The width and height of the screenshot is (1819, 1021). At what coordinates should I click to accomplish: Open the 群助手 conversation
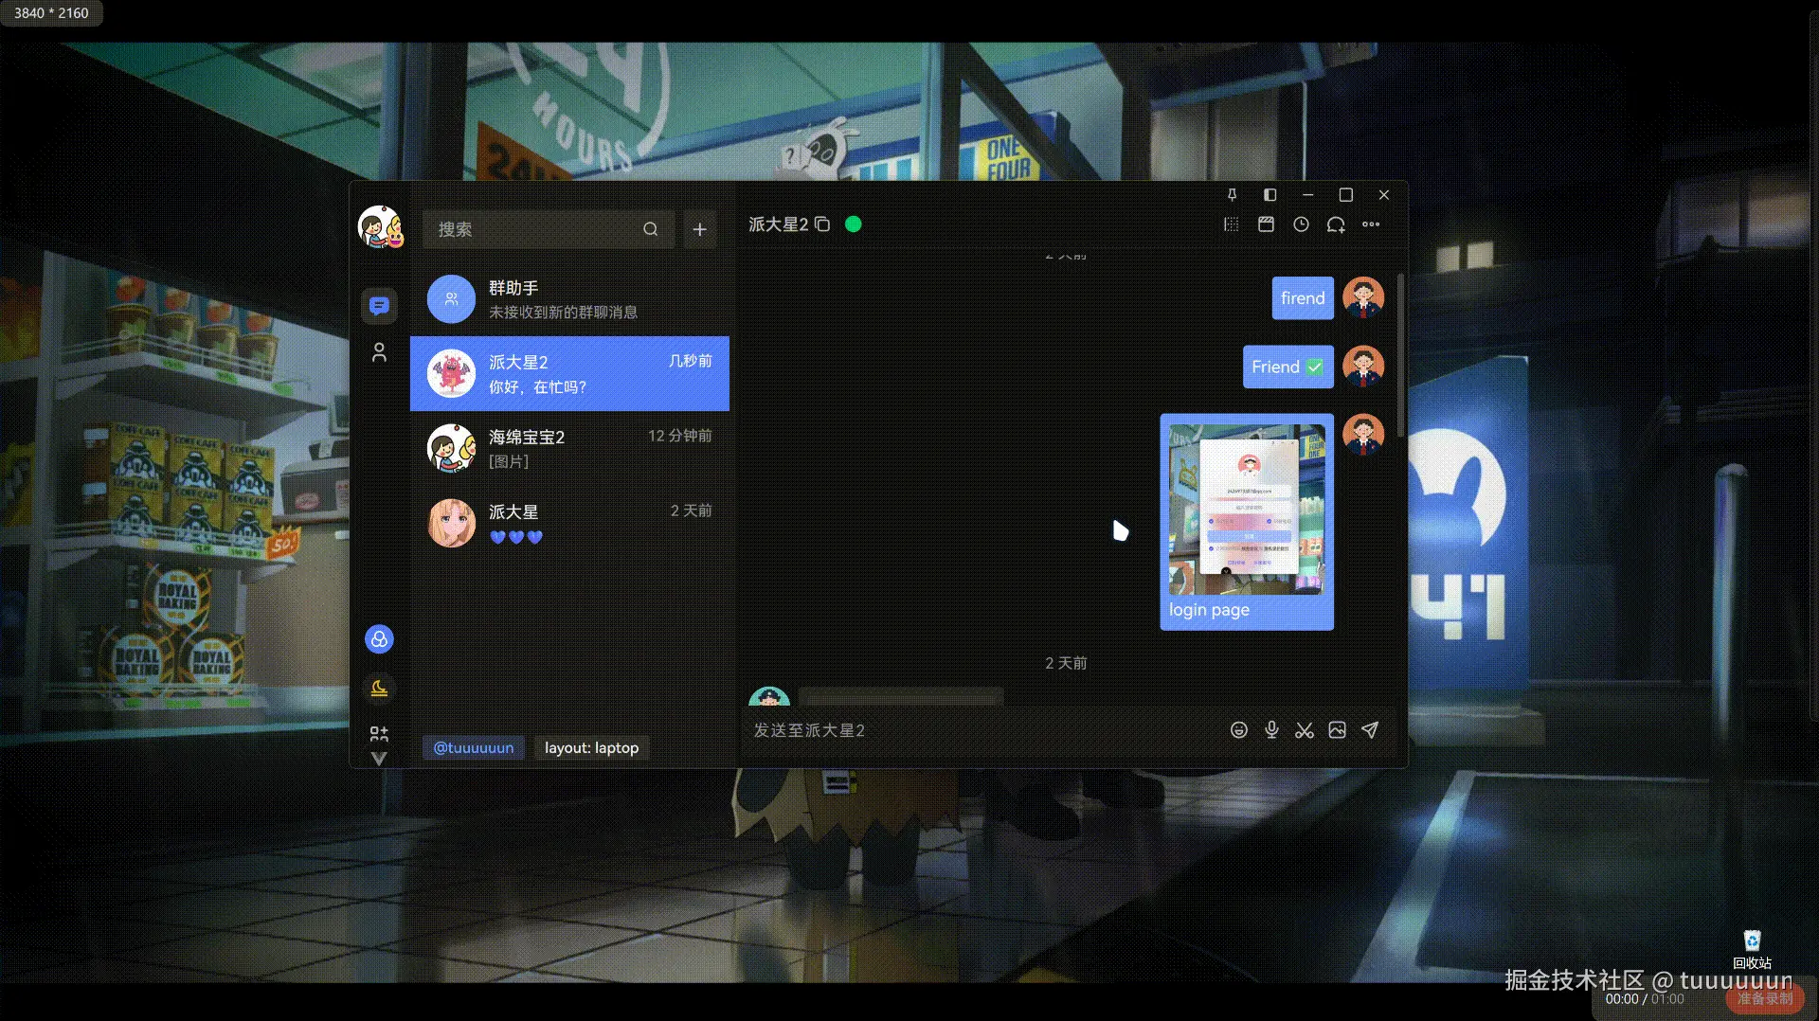point(569,299)
